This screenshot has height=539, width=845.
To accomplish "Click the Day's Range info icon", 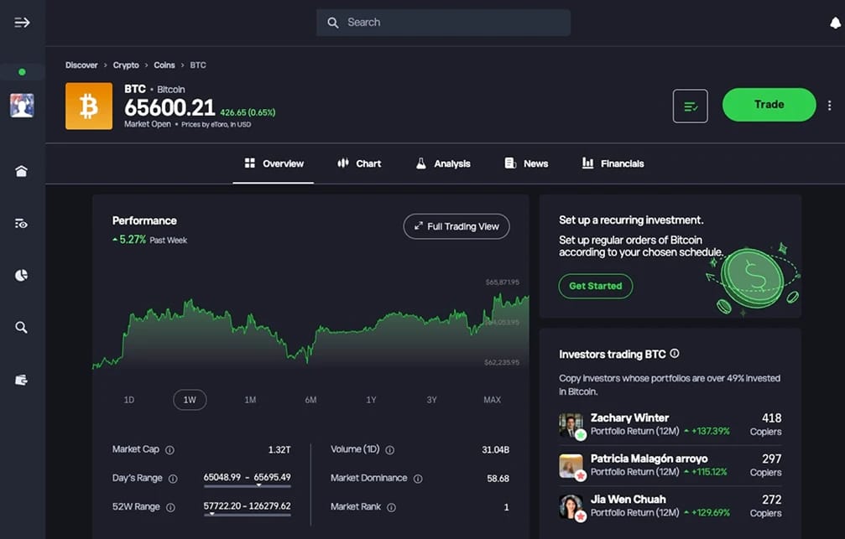I will coord(173,479).
